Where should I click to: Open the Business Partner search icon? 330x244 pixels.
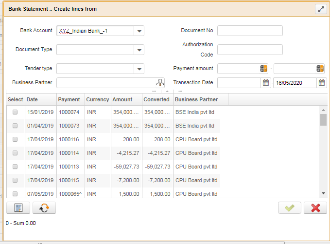pos(160,82)
